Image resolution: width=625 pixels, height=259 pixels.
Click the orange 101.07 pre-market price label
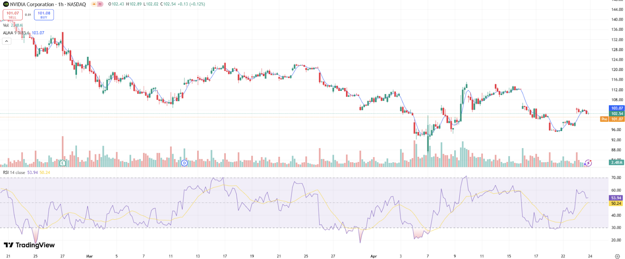(x=617, y=119)
